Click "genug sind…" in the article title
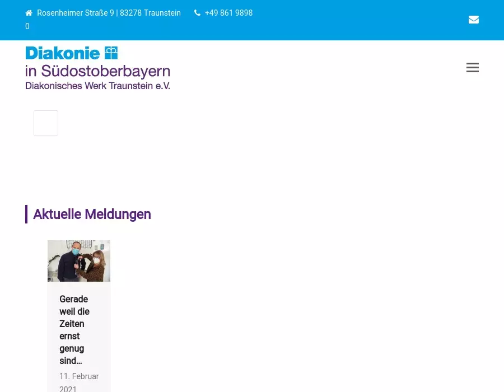Image resolution: width=504 pixels, height=392 pixels. (x=72, y=354)
